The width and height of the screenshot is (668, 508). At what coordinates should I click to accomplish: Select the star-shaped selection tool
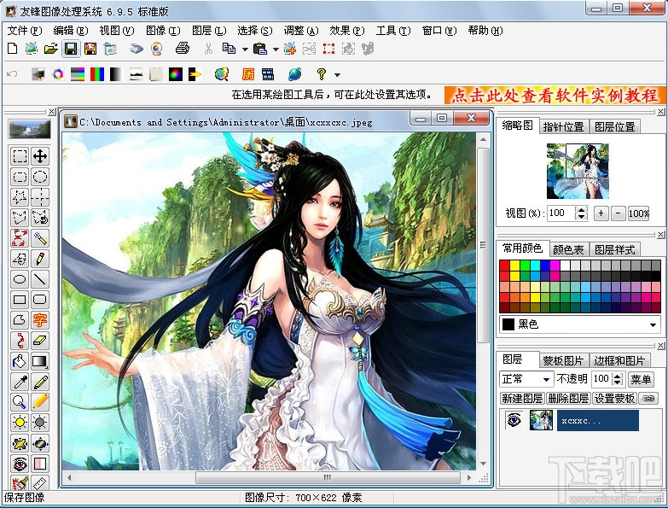20,197
